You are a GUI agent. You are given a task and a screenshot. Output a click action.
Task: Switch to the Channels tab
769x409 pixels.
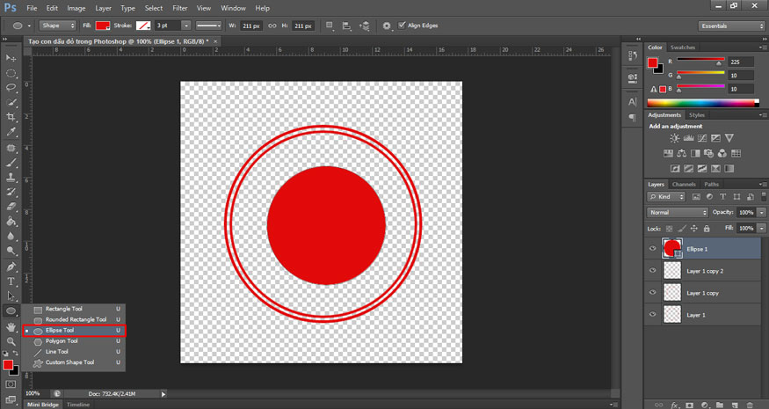[684, 184]
